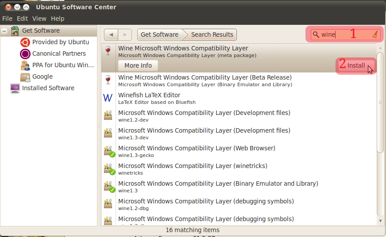Go forward with the right arrow button
Image resolution: width=386 pixels, height=237 pixels.
click(125, 34)
